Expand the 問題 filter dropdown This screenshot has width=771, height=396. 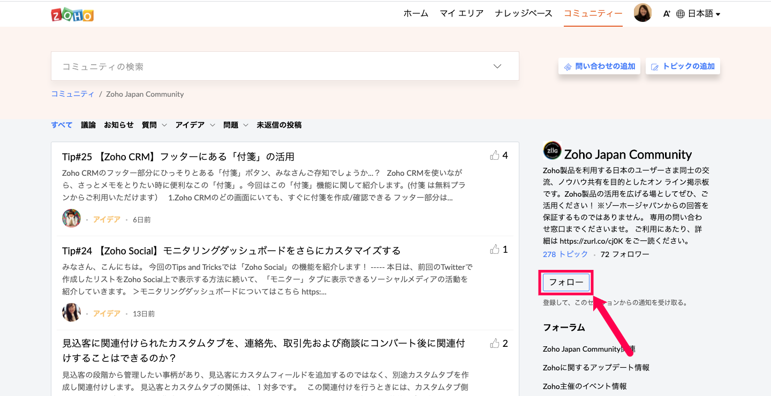(x=246, y=125)
